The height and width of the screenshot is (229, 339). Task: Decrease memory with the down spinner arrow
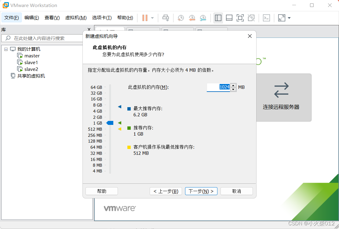tap(233, 89)
